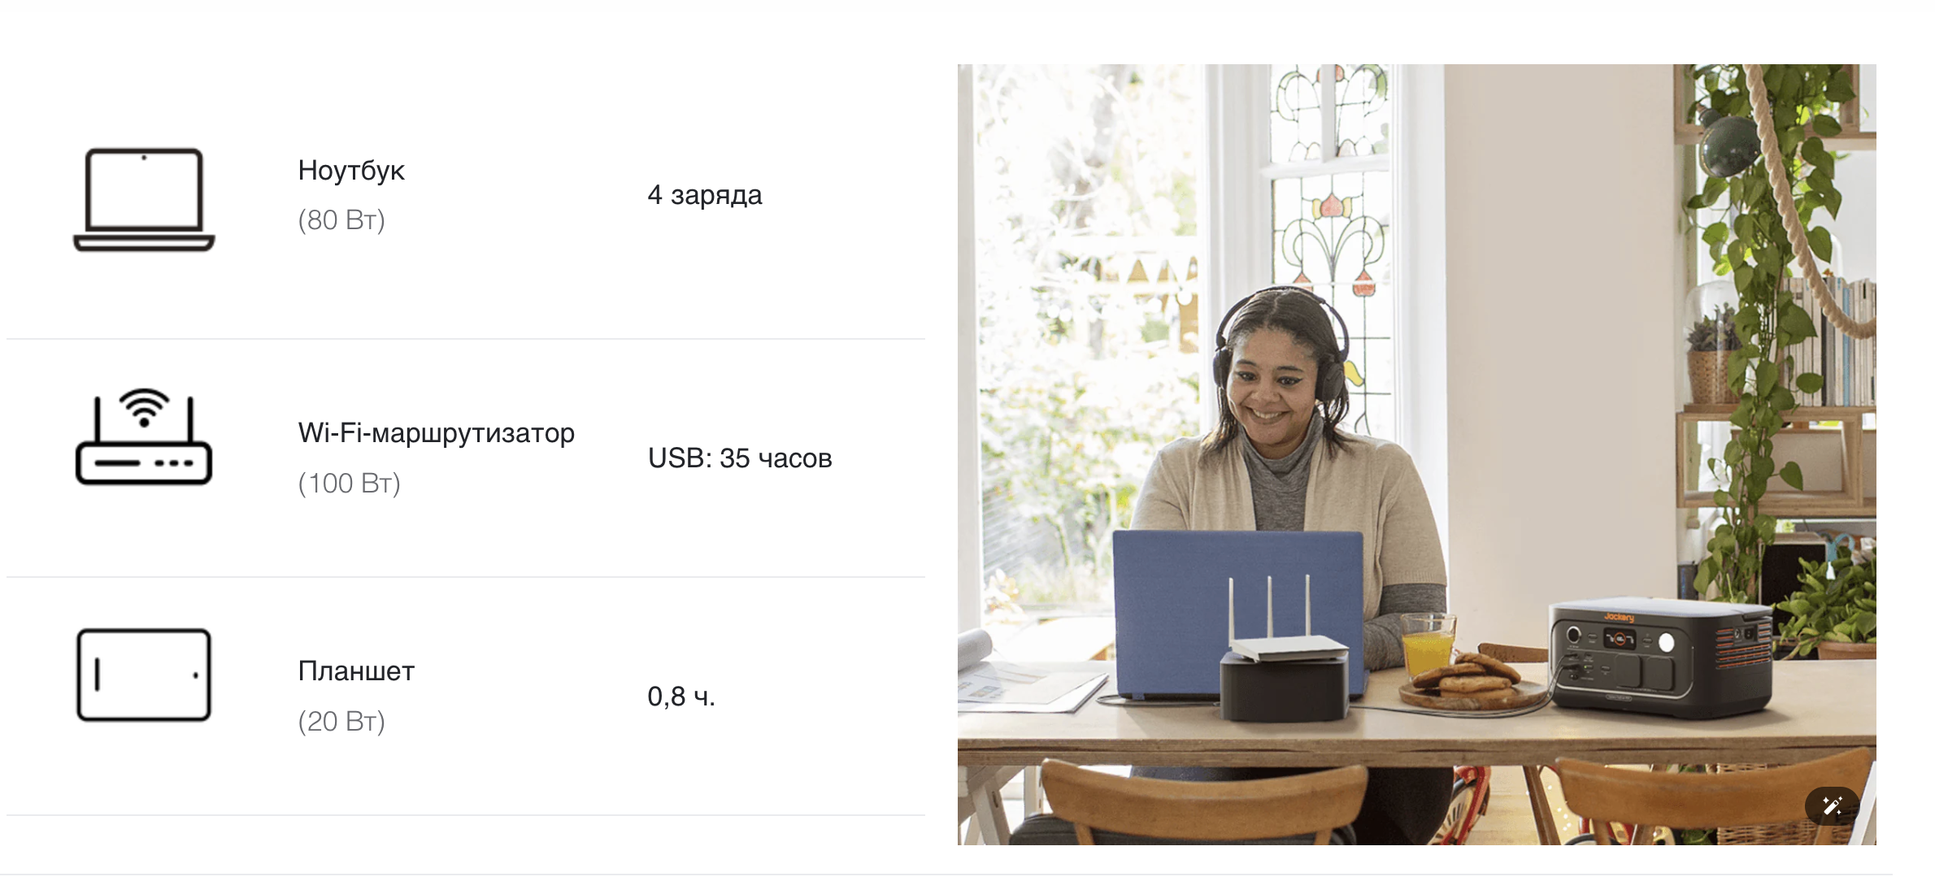Screen dimensions: 1935x881
Task: Open the woman with laptop photo
Action: point(1416,454)
